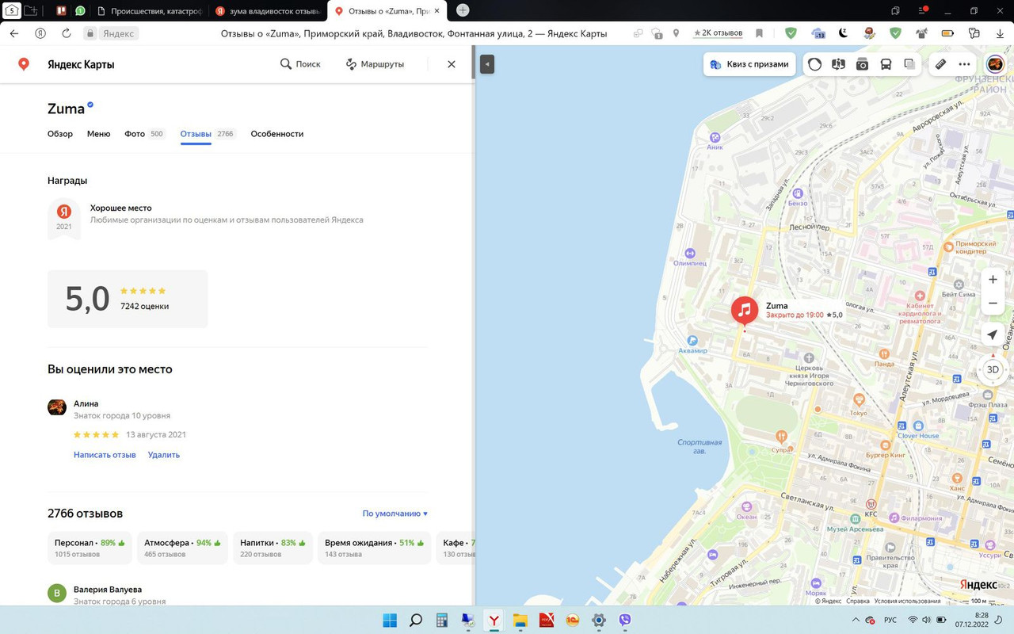Click the 2К отзывов rating badge in address bar
This screenshot has height=634, width=1014.
[x=718, y=33]
